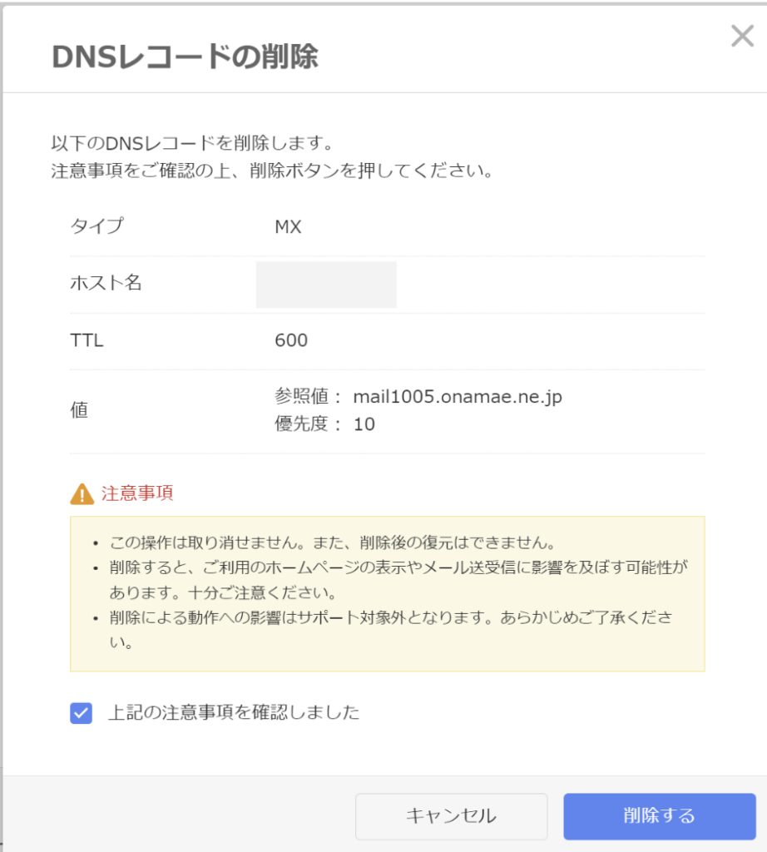Click the 優先度 10 priority line

[325, 424]
